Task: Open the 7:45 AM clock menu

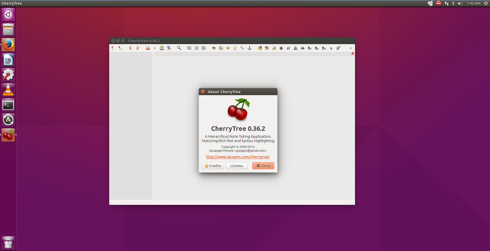Action: 473,3
